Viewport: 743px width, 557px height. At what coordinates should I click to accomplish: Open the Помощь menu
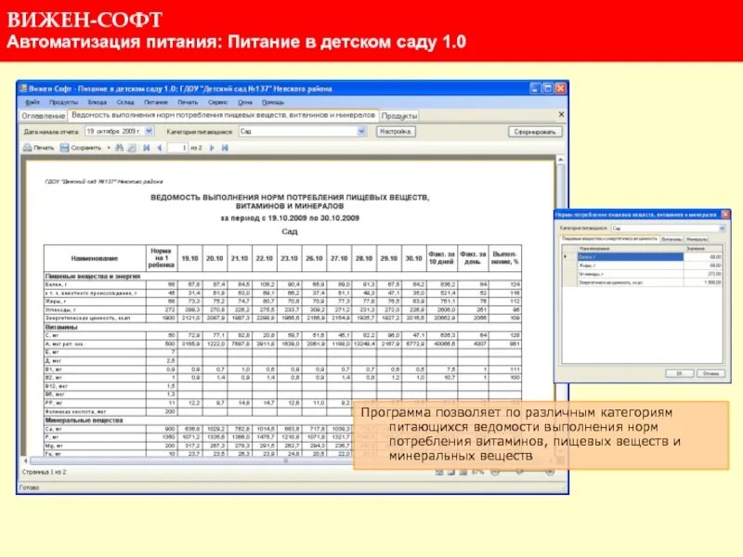273,102
